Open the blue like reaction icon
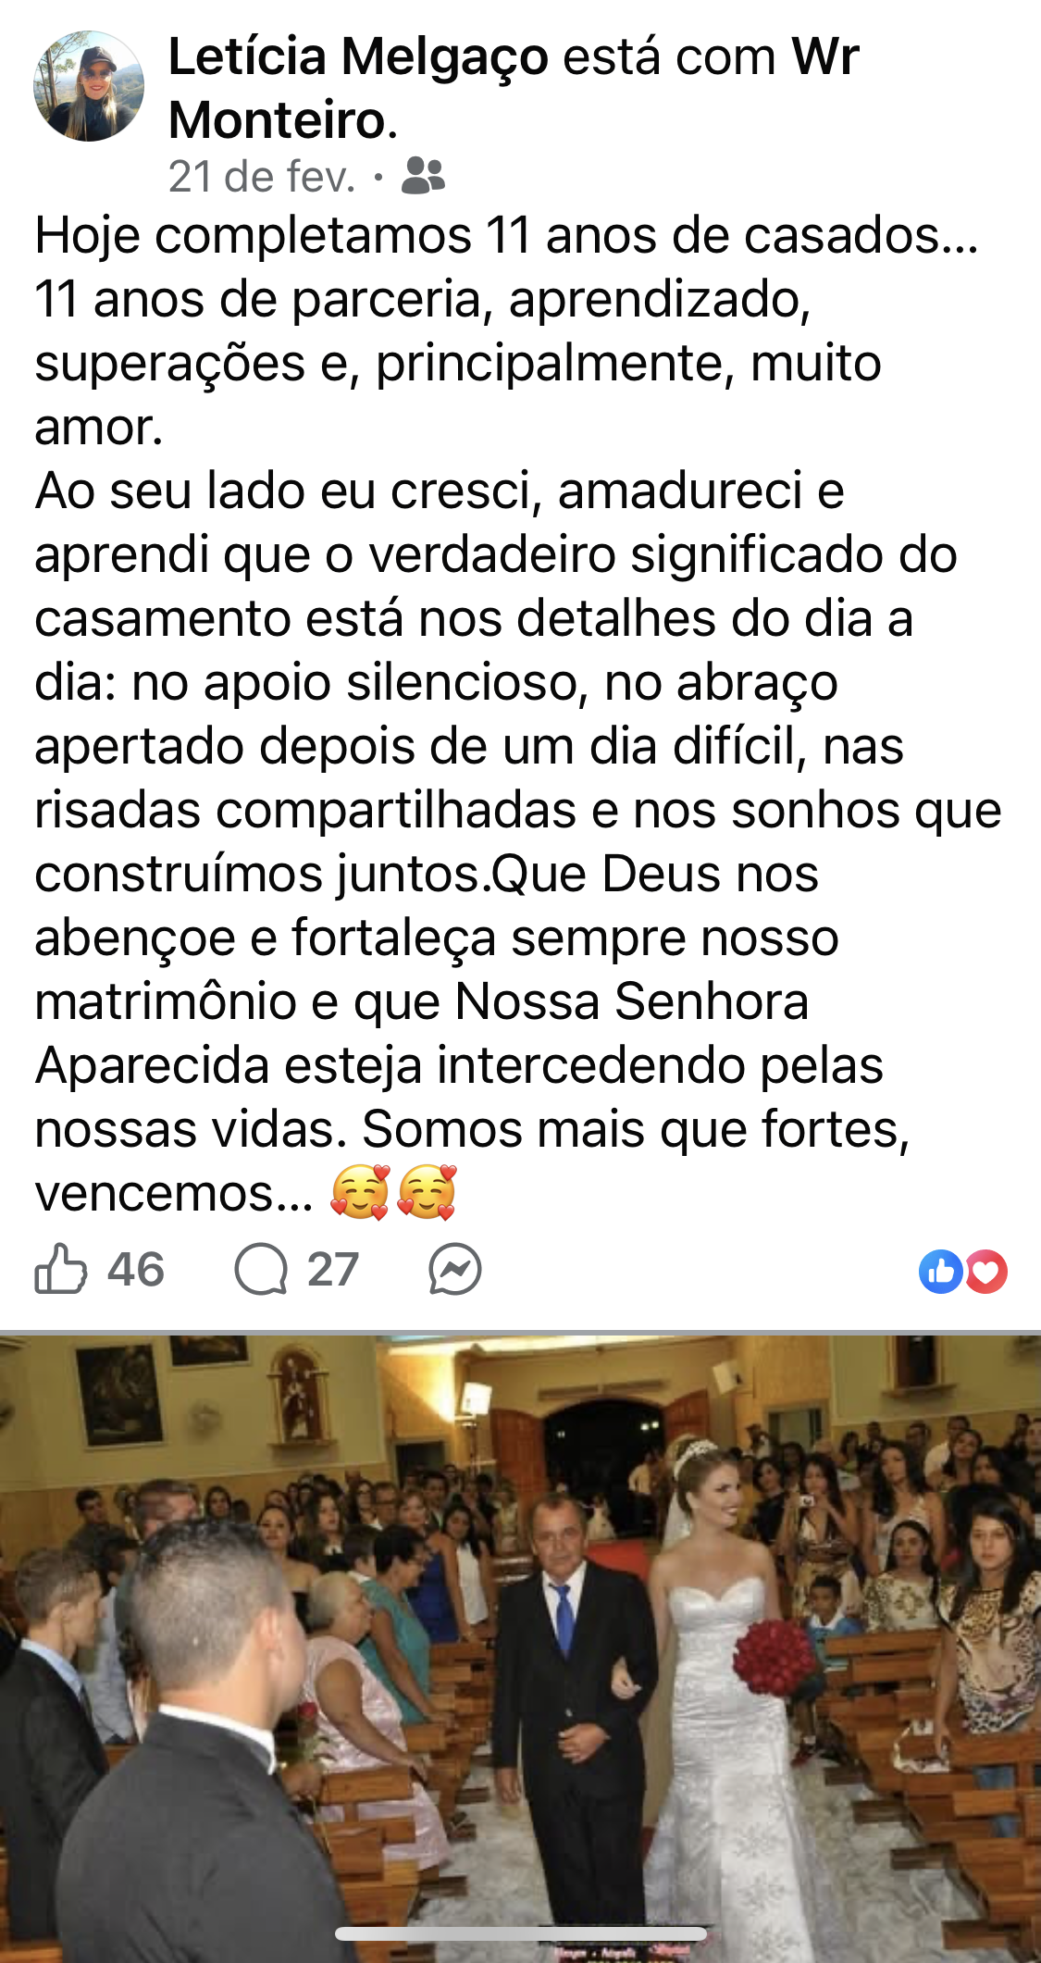The height and width of the screenshot is (1963, 1041). (940, 1271)
